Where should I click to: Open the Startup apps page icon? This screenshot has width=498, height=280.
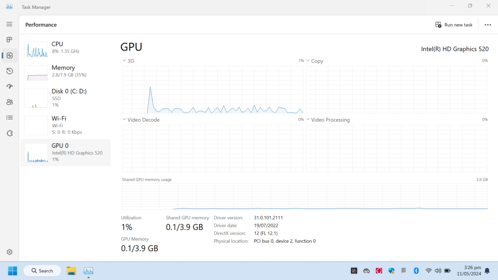10,86
